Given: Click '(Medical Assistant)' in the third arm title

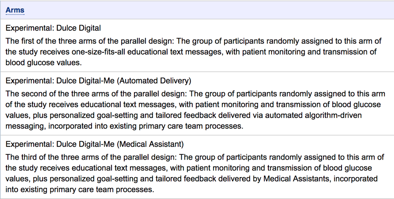Looking at the screenshot, I should coord(150,144).
